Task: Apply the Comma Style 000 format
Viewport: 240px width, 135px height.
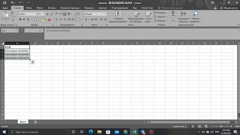Action: tap(96, 19)
